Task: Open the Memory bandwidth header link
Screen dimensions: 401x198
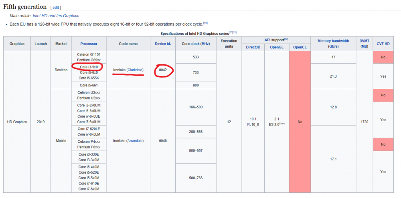Action: [x=333, y=41]
